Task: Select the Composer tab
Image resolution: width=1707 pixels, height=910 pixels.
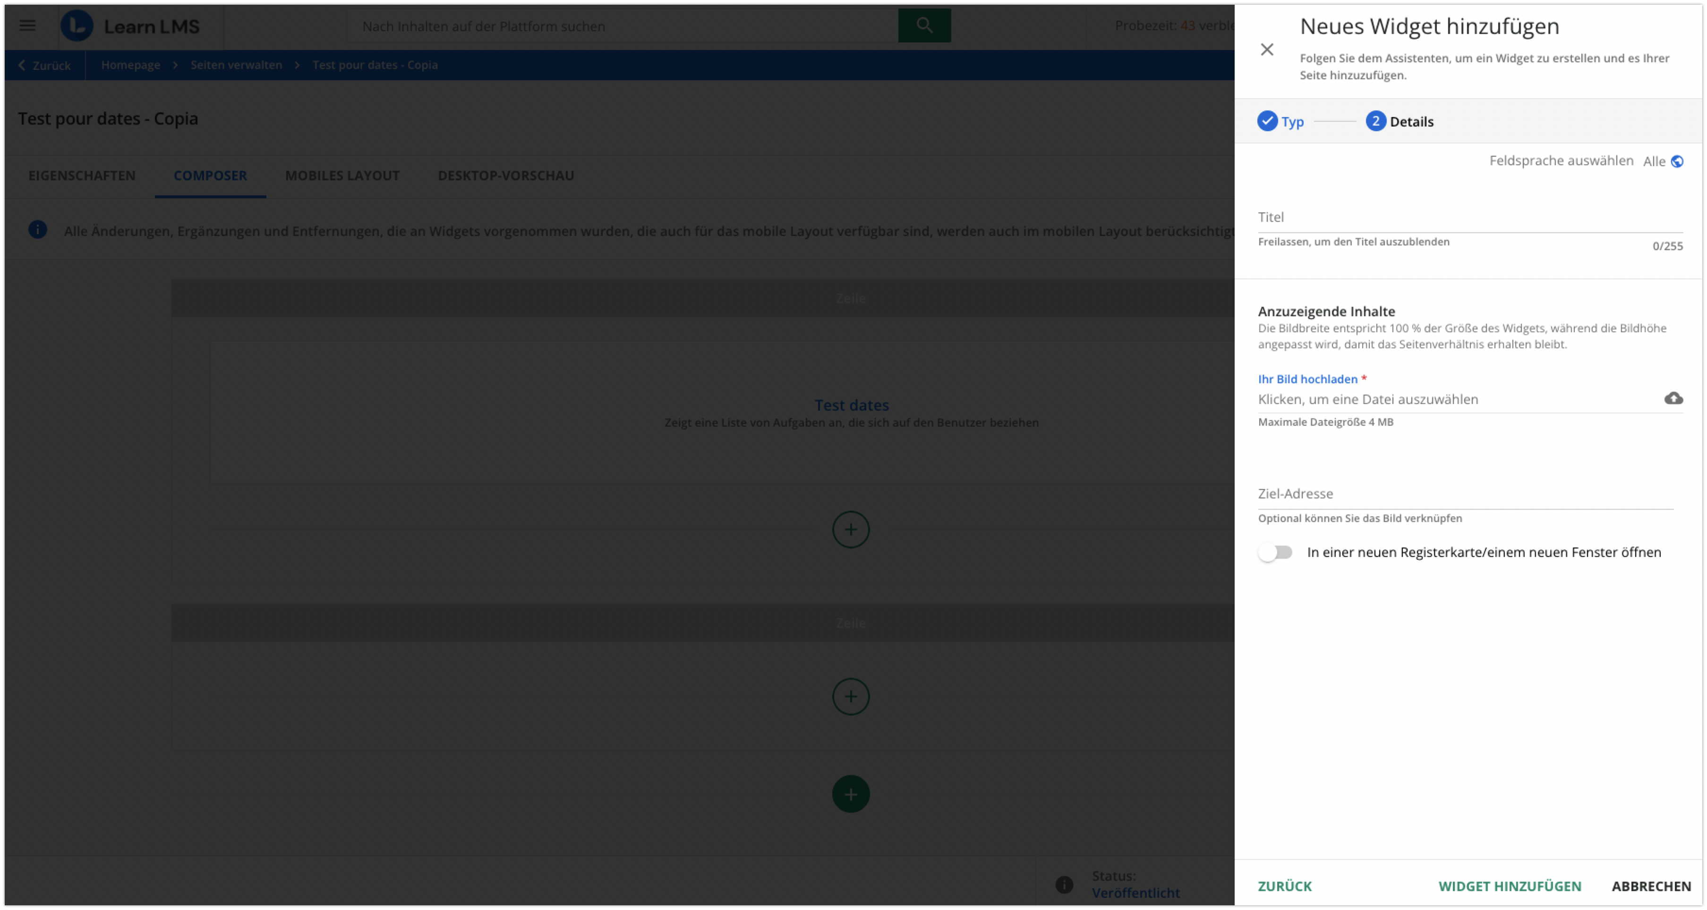Action: click(210, 176)
